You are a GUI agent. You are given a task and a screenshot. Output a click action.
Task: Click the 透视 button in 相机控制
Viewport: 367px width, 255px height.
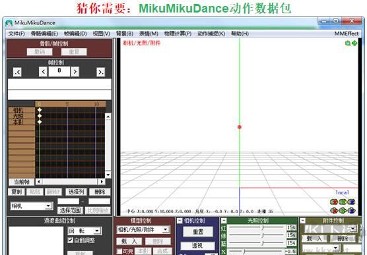tap(197, 246)
